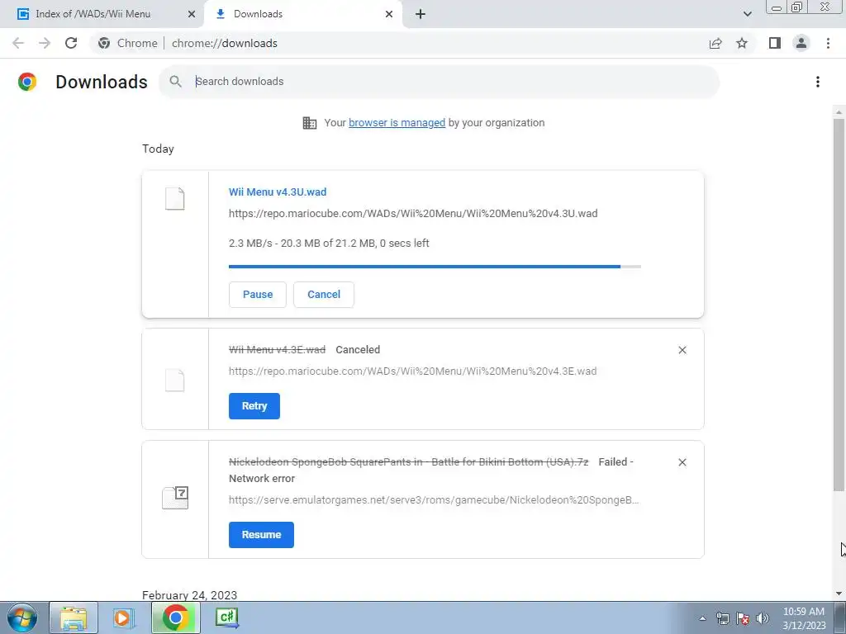Open the Wii Menu v4.3U.wad file link

click(278, 192)
